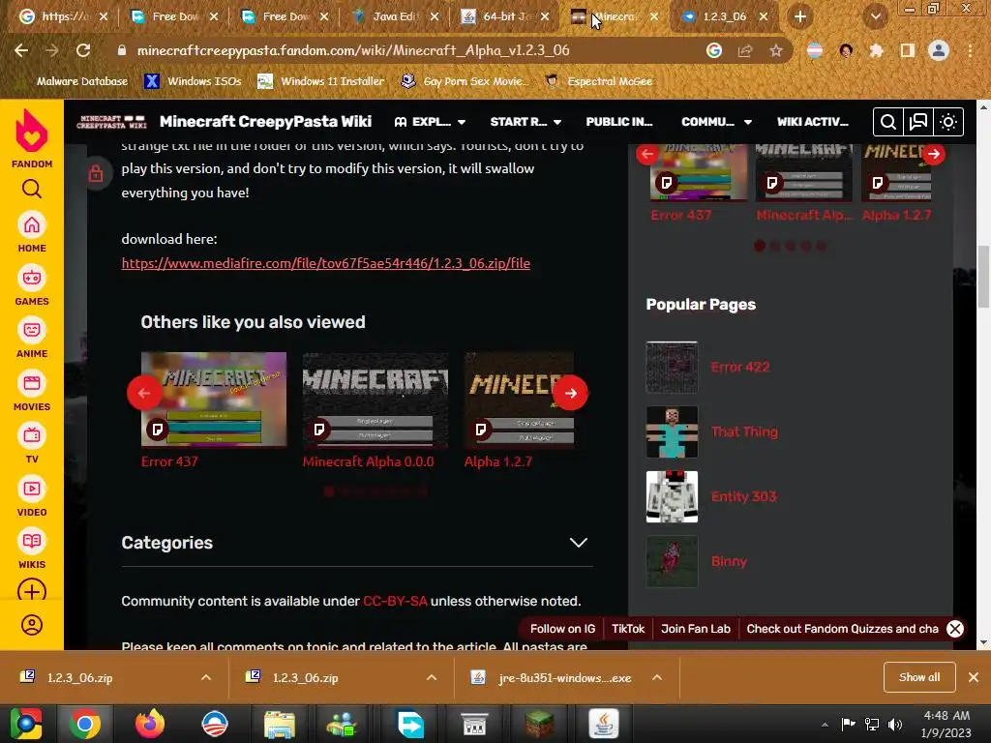Open the Wikis section icon
The width and height of the screenshot is (991, 743).
coord(32,542)
